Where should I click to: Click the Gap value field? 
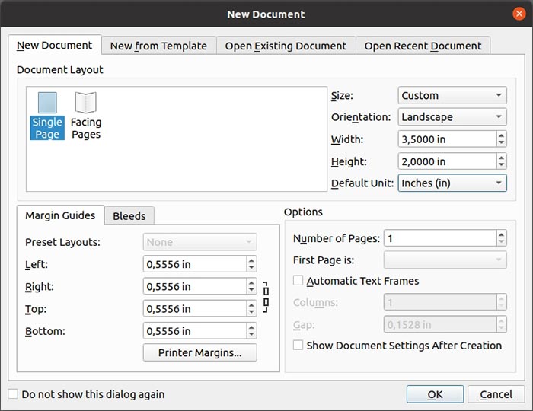(x=440, y=324)
